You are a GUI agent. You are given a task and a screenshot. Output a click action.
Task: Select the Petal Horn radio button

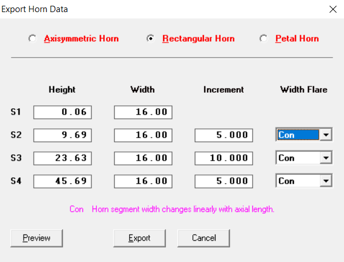[263, 39]
